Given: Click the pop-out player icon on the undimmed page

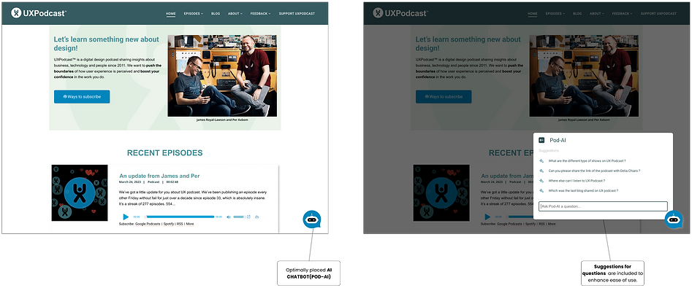Looking at the screenshot, I should point(248,217).
